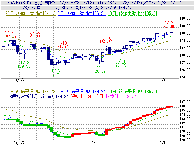
Task: Click the 1/18 high label 131.57
Action: 62,47
